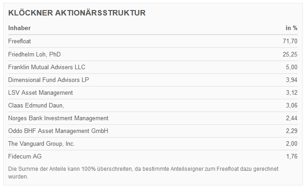Select Oddo BHF Asset Management GmbH
307x189 pixels.
point(58,131)
